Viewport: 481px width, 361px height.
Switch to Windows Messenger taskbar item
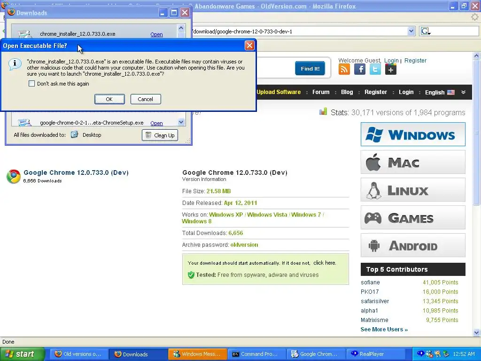[x=198, y=354]
